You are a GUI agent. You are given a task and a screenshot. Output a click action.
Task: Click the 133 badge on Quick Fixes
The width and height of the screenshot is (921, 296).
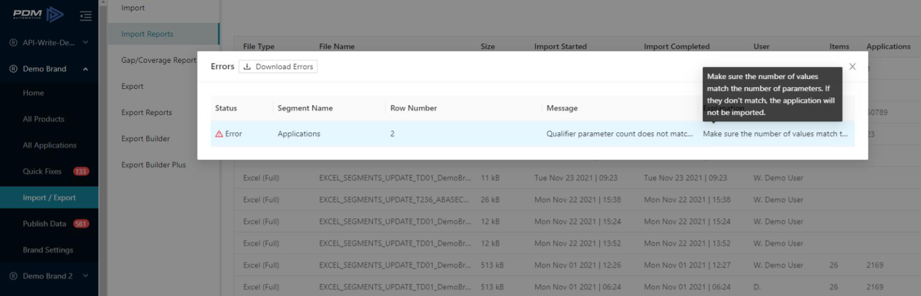point(81,171)
